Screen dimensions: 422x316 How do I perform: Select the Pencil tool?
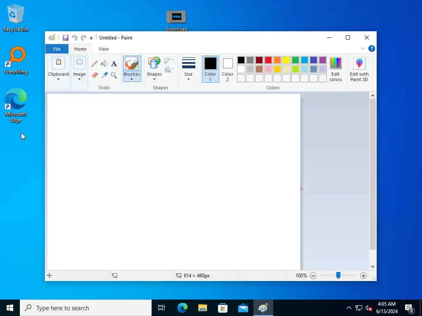pyautogui.click(x=94, y=64)
